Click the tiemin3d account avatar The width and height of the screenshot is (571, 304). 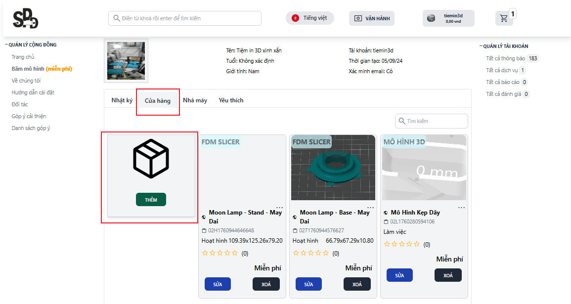[x=431, y=18]
